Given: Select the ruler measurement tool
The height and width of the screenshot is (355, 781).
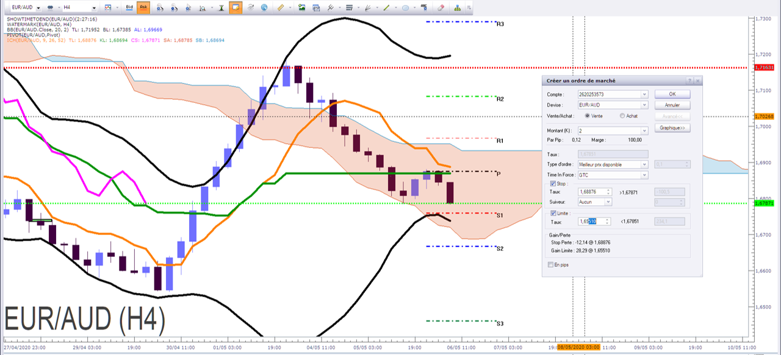Looking at the screenshot, I should click(x=281, y=7).
